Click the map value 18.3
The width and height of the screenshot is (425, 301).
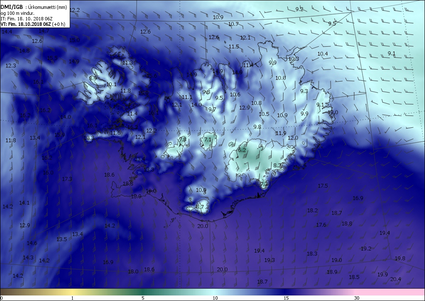point(312,253)
